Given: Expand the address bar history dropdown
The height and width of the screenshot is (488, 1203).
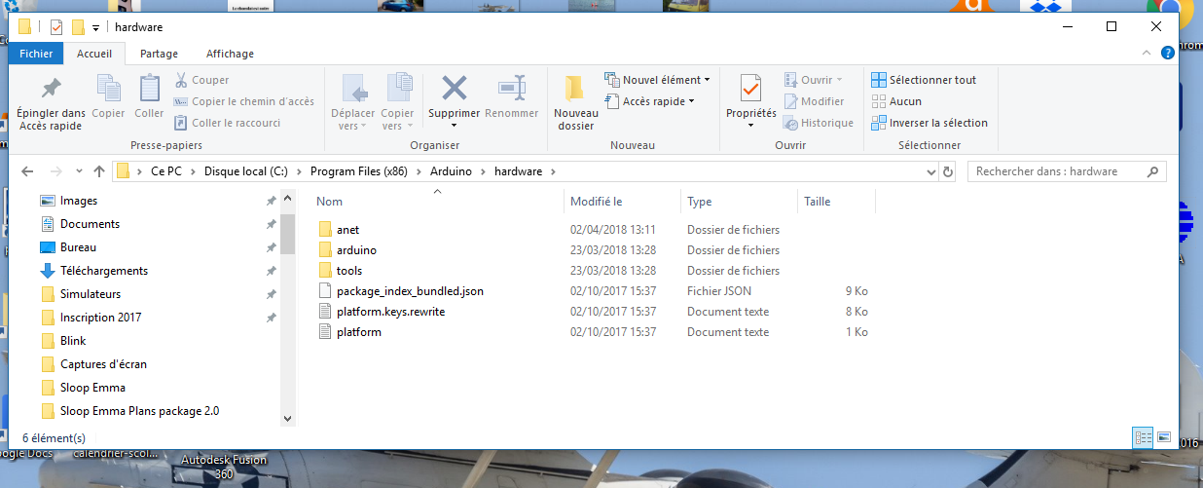Looking at the screenshot, I should click(x=930, y=171).
